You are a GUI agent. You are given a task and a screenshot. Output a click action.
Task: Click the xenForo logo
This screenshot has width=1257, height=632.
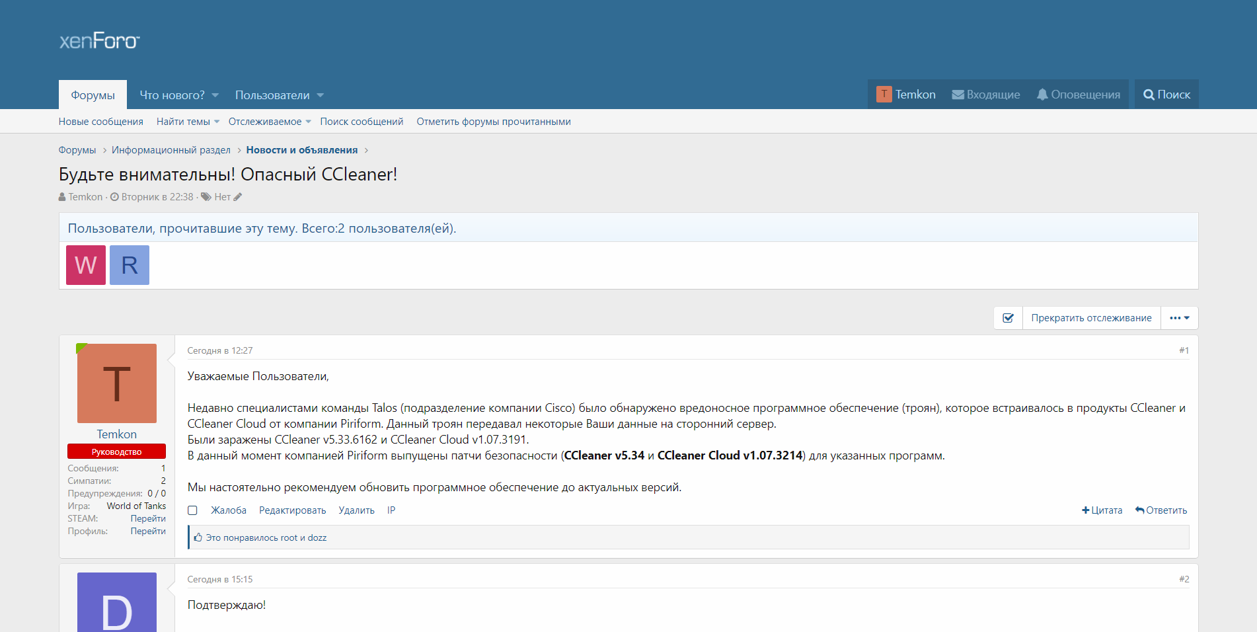[99, 41]
